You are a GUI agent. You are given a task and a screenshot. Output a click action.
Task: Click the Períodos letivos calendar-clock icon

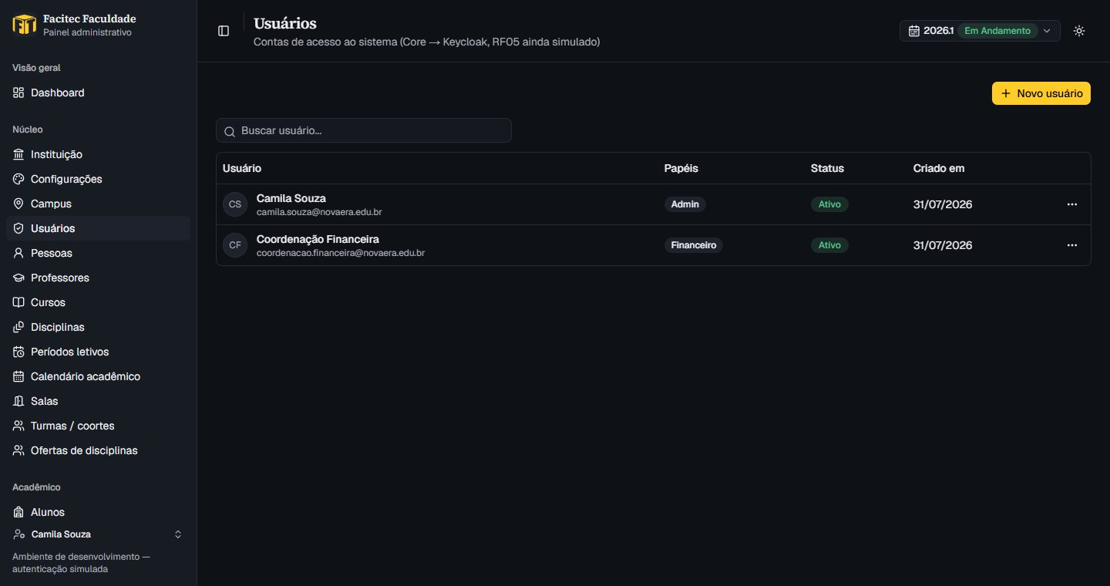tap(18, 352)
